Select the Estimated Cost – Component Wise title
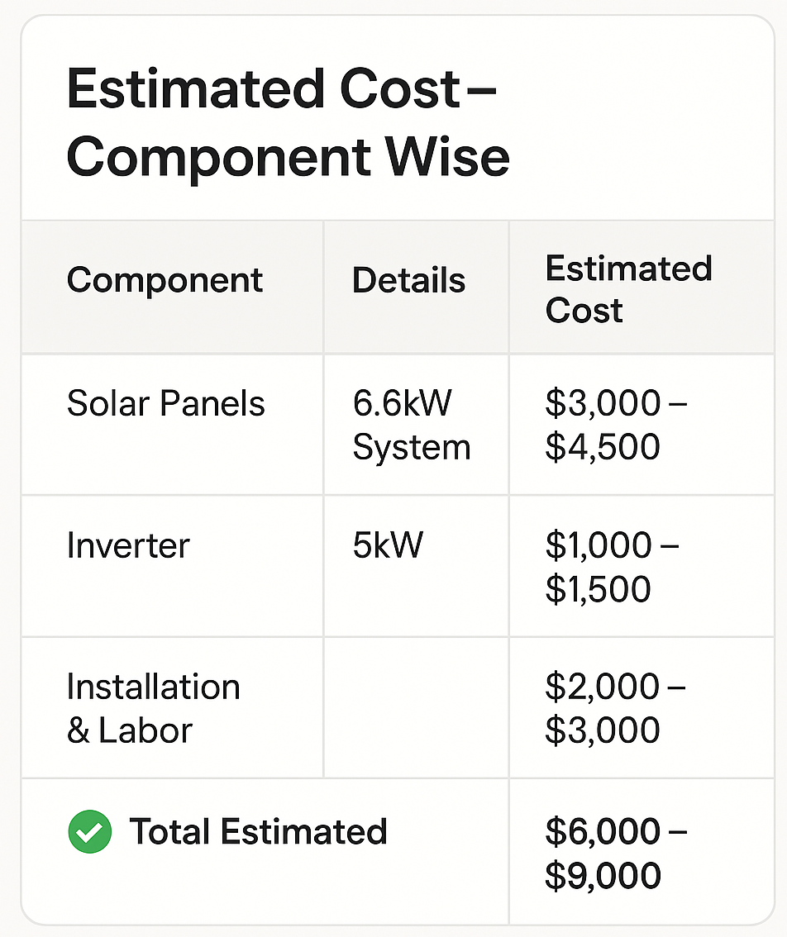Image resolution: width=787 pixels, height=937 pixels. point(288,122)
